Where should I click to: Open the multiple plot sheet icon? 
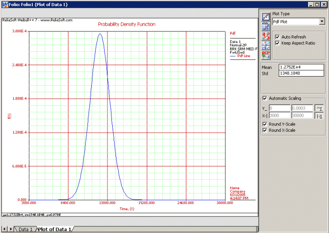pyautogui.click(x=266, y=45)
